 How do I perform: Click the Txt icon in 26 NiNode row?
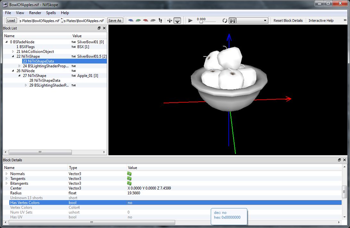73,71
